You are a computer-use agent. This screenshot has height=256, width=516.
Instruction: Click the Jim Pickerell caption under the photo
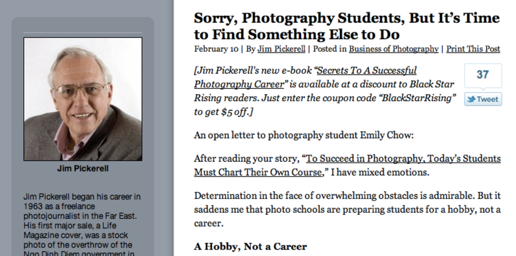(x=83, y=168)
